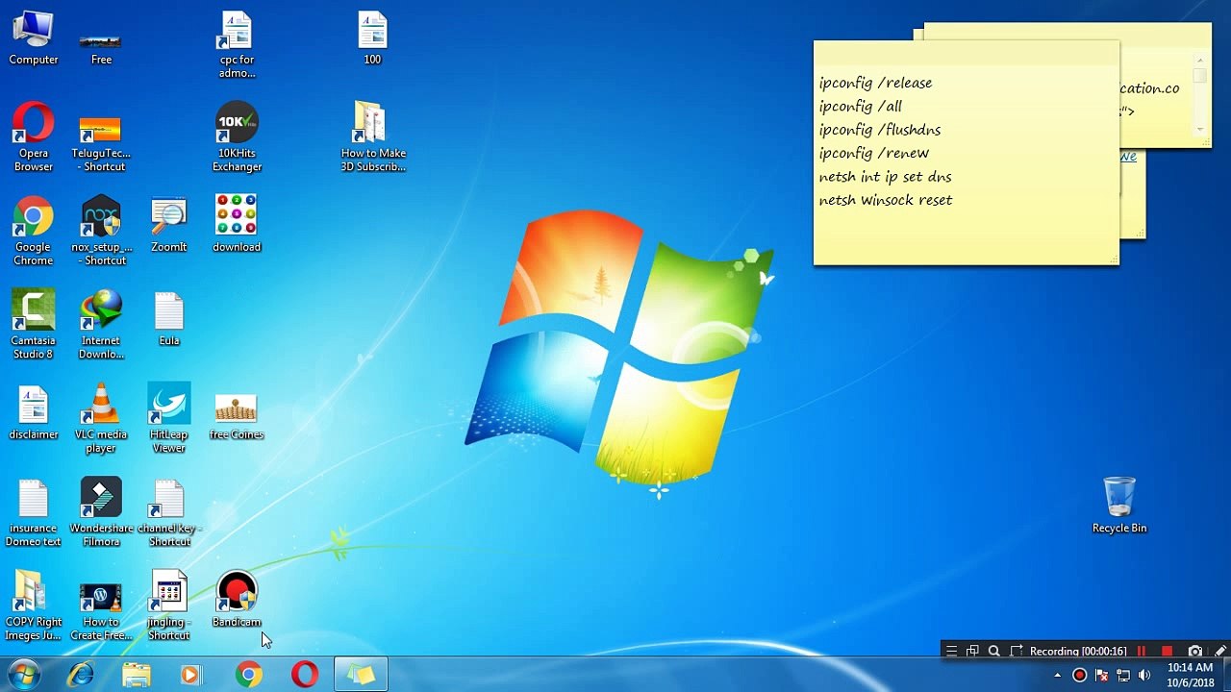1231x692 pixels.
Task: Pause the Bandicam recording
Action: pyautogui.click(x=1142, y=651)
